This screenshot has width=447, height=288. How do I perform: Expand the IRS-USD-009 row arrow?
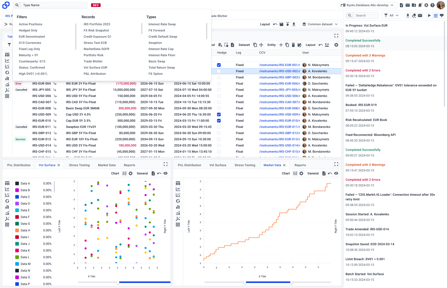(55, 114)
